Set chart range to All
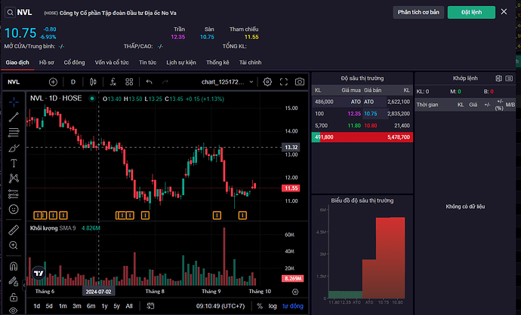The width and height of the screenshot is (521, 315). 129,306
